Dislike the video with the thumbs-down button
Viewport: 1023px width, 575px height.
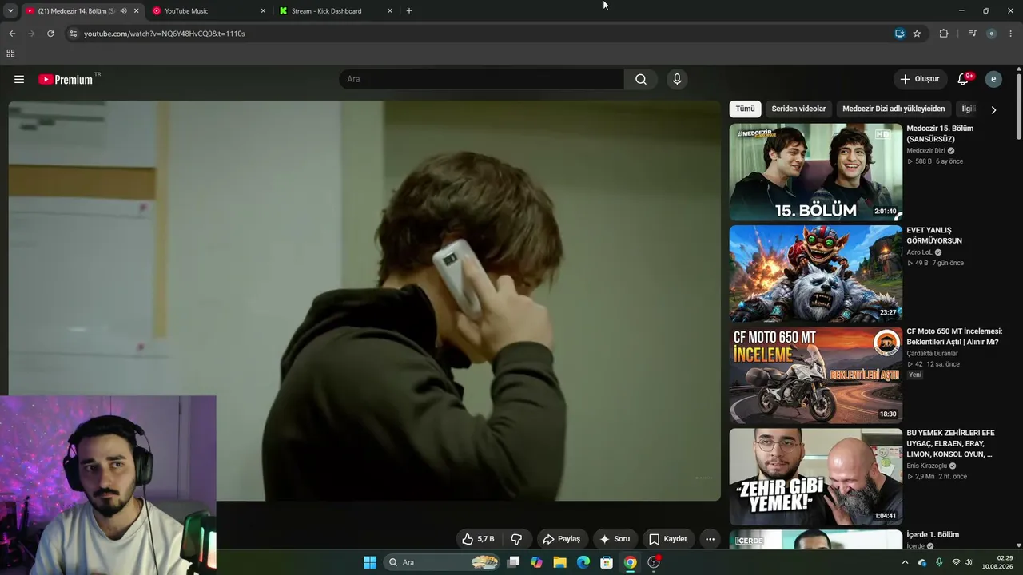[516, 539]
